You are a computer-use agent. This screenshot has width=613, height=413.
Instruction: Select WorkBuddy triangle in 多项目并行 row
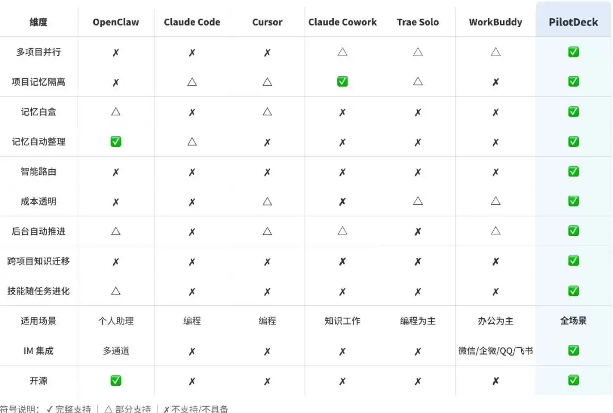[x=496, y=52]
